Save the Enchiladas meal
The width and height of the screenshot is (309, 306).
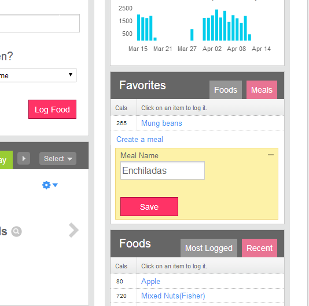[x=149, y=206]
